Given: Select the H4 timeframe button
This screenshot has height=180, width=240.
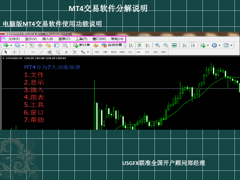Looking at the screenshot, I should click(139, 52).
